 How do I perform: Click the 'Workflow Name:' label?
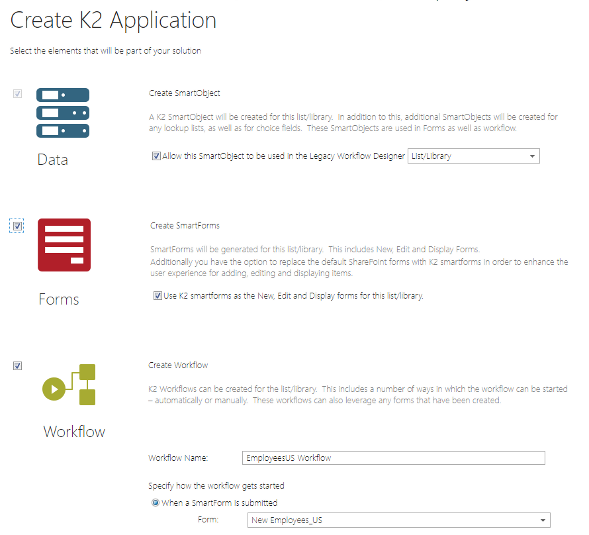(178, 458)
